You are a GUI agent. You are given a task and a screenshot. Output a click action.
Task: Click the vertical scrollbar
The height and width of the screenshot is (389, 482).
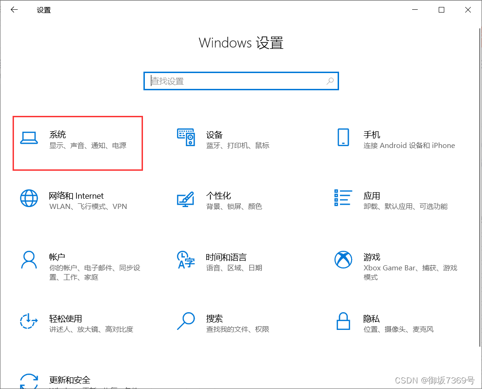click(x=480, y=187)
